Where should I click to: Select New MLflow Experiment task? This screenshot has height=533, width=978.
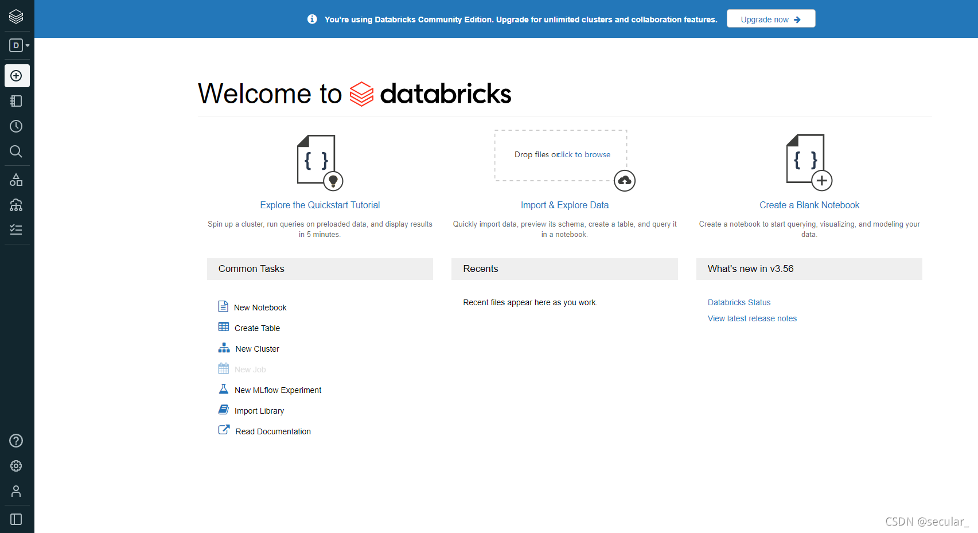click(x=278, y=390)
